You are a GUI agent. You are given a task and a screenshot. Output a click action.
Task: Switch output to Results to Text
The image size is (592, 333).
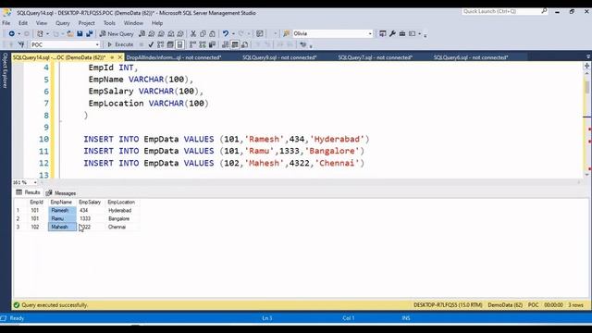[225, 44]
